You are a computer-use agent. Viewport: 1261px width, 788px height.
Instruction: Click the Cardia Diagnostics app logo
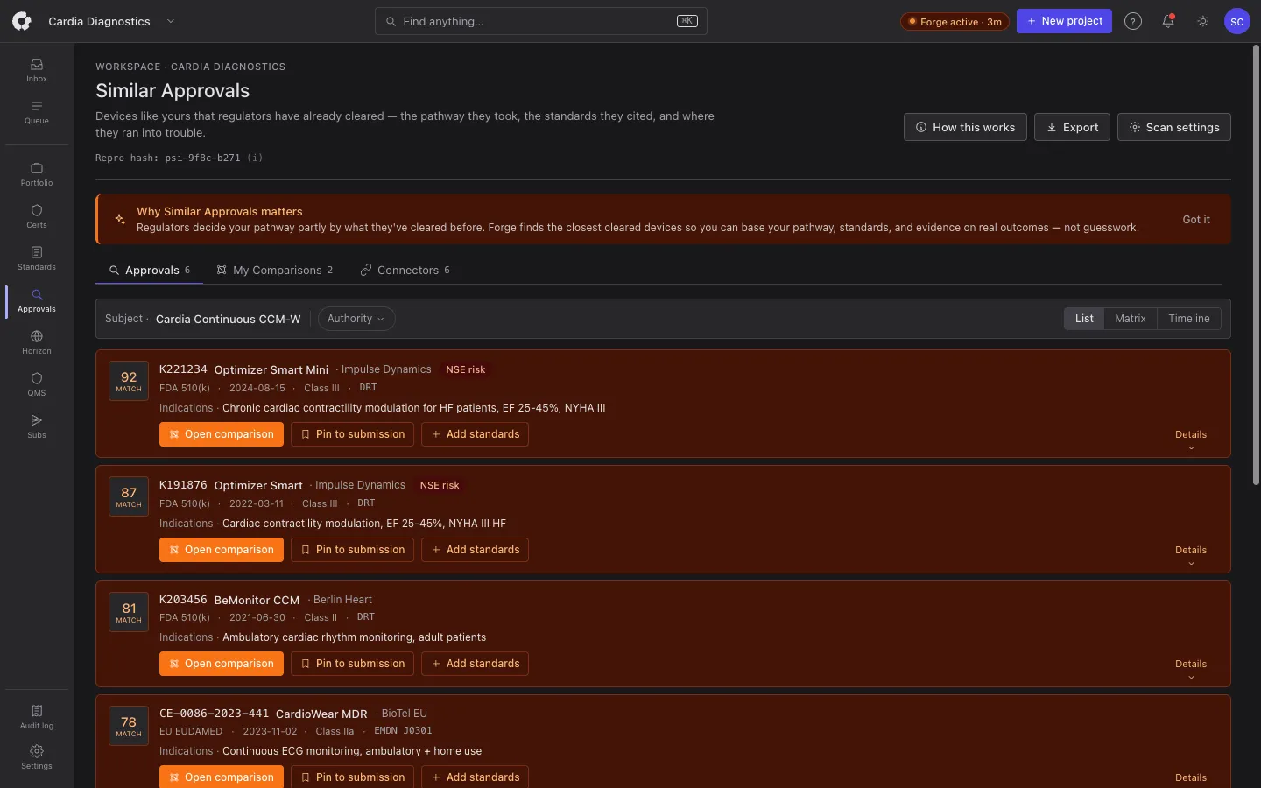22,21
